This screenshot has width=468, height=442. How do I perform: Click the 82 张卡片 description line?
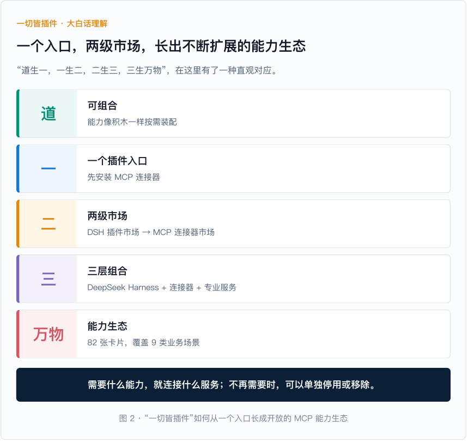[144, 342]
